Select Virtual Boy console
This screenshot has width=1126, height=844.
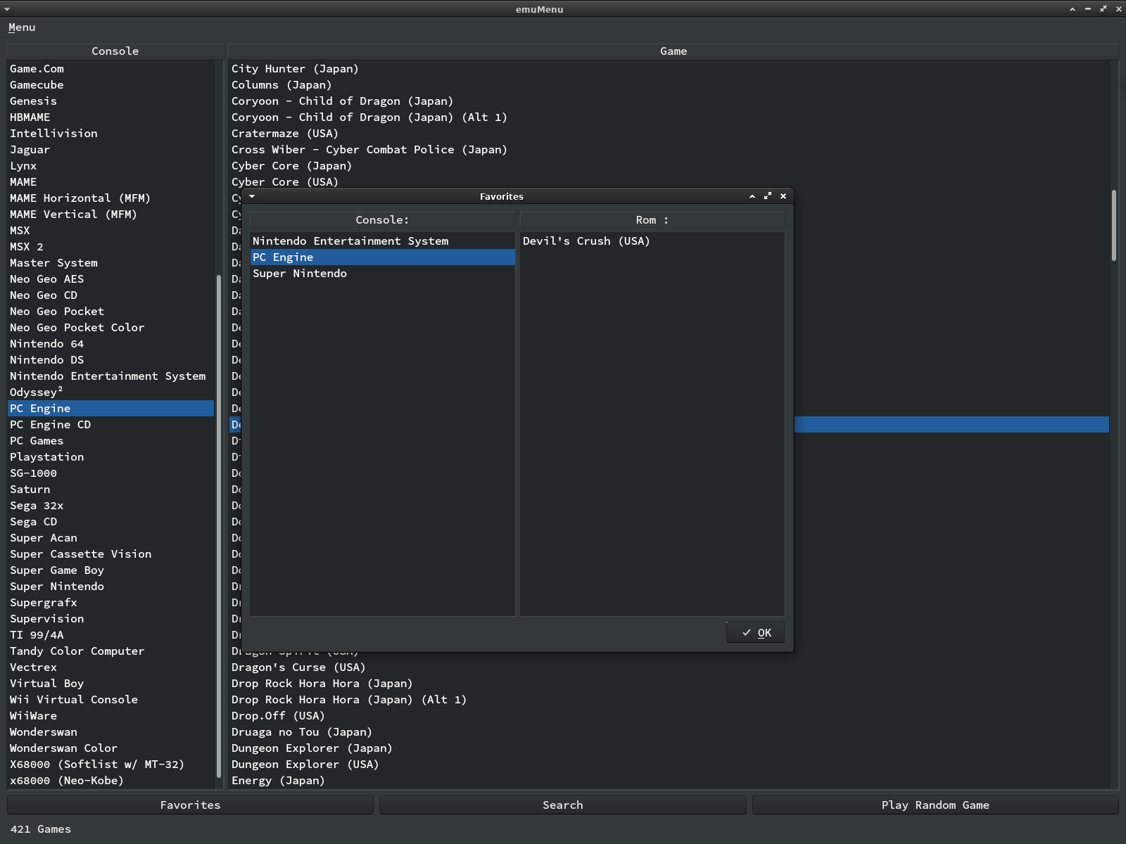110,684
